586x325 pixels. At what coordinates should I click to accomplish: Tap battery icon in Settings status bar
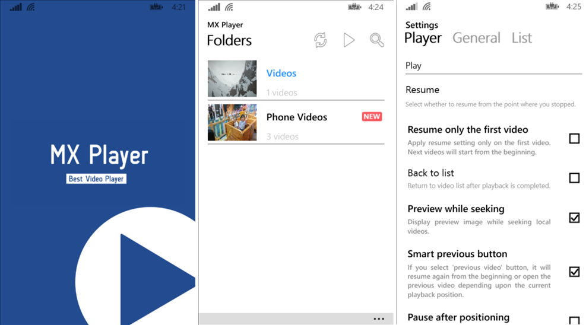pyautogui.click(x=552, y=7)
